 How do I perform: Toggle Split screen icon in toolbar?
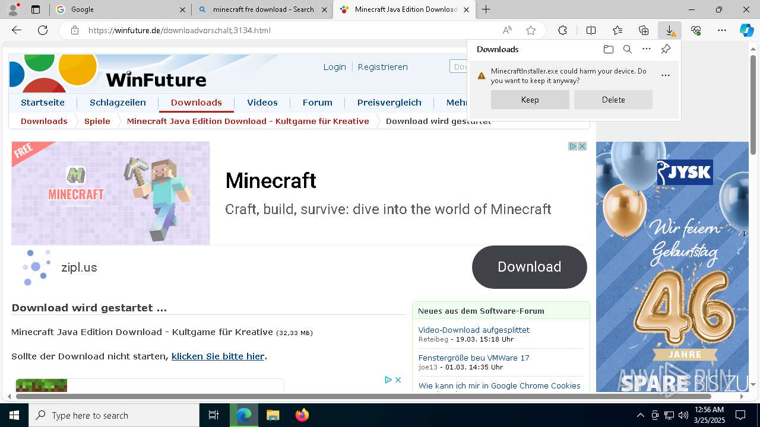point(591,30)
